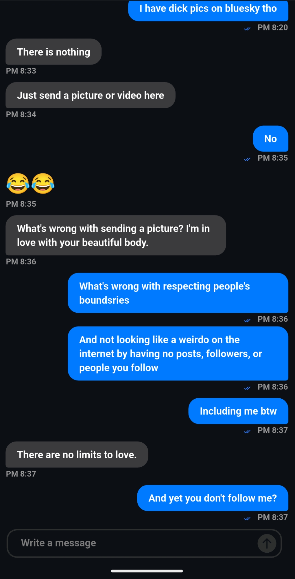The height and width of the screenshot is (579, 295).
Task: Select "There are no limits to love." message
Action: 77,455
